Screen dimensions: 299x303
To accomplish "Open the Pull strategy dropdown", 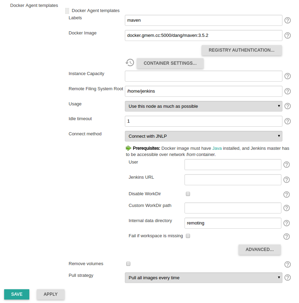I will (x=203, y=278).
